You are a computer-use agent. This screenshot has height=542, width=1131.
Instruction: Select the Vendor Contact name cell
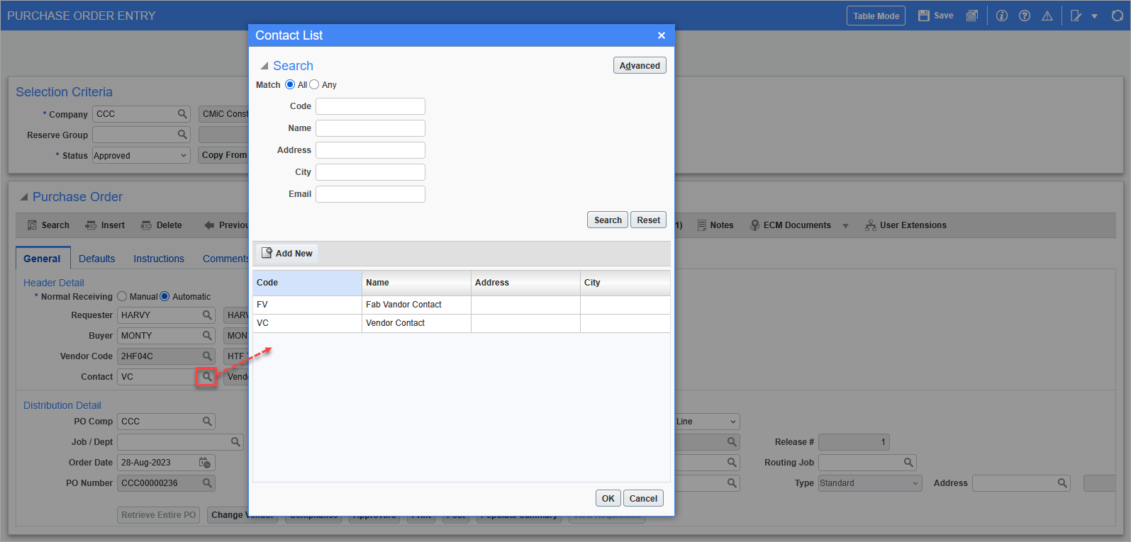tap(416, 323)
